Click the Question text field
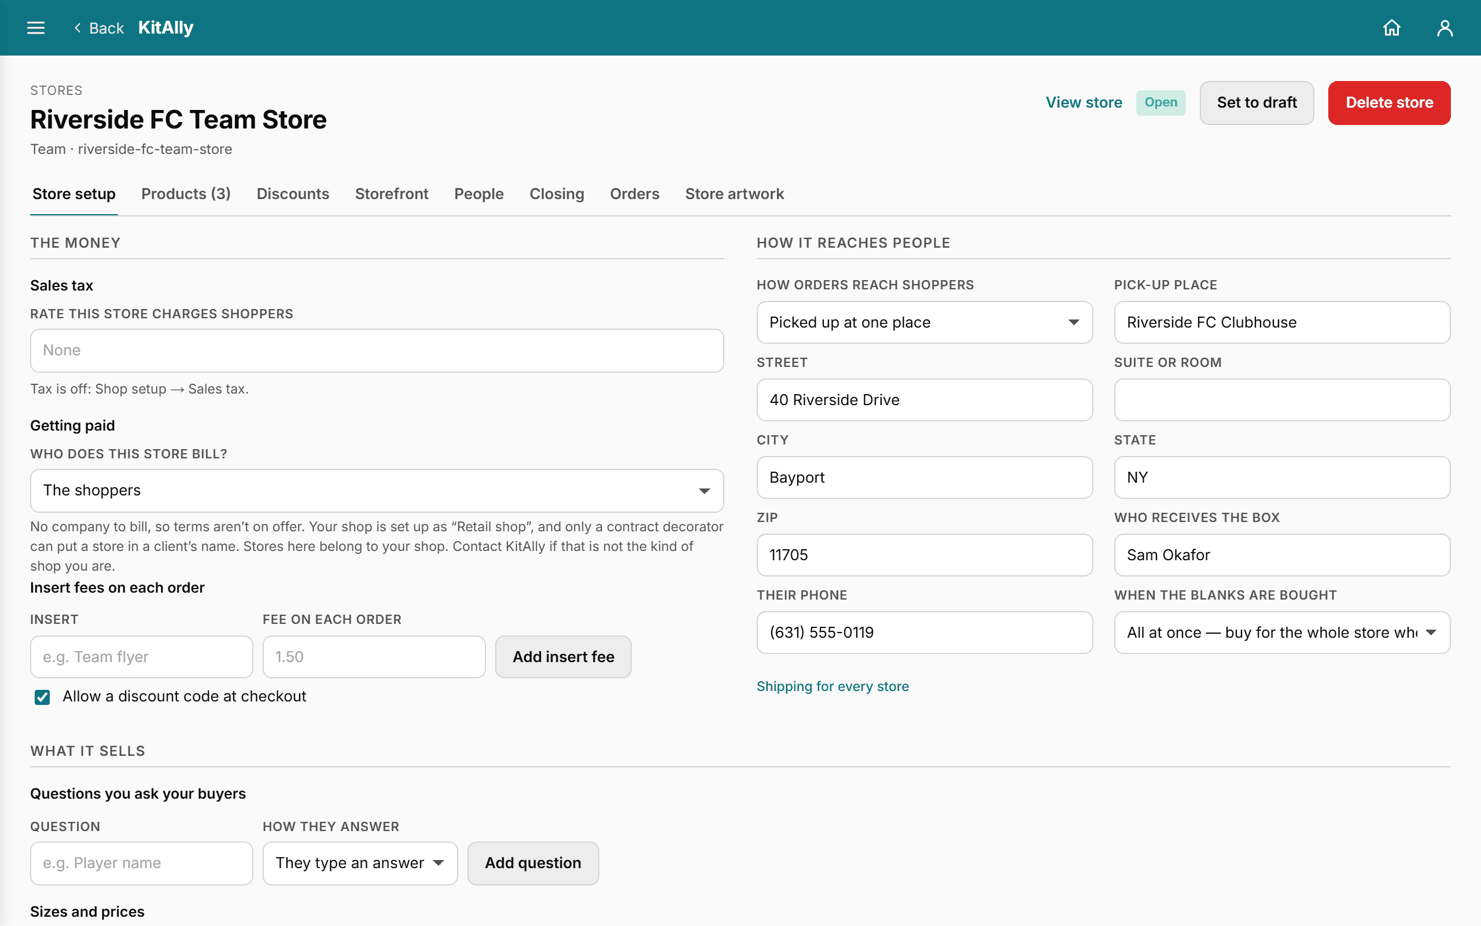Viewport: 1481px width, 926px height. tap(141, 863)
